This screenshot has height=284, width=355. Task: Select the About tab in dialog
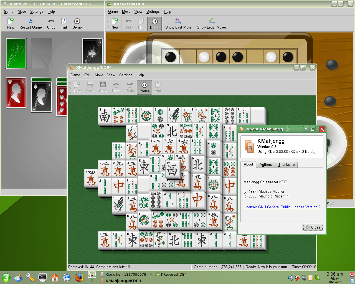(x=248, y=164)
